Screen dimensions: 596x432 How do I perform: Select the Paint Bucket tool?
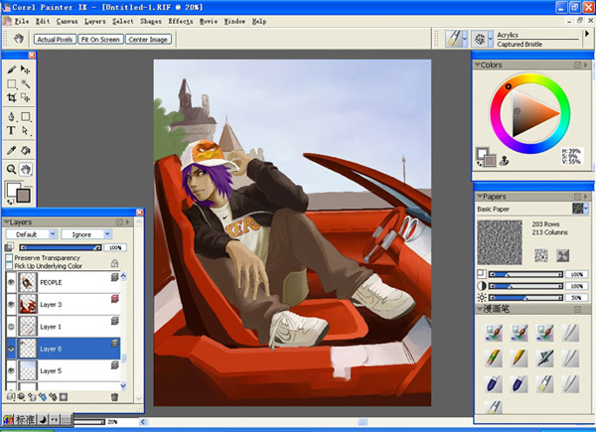26,150
